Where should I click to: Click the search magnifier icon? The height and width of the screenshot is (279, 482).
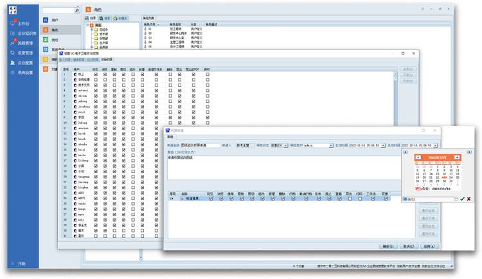pyautogui.click(x=78, y=11)
